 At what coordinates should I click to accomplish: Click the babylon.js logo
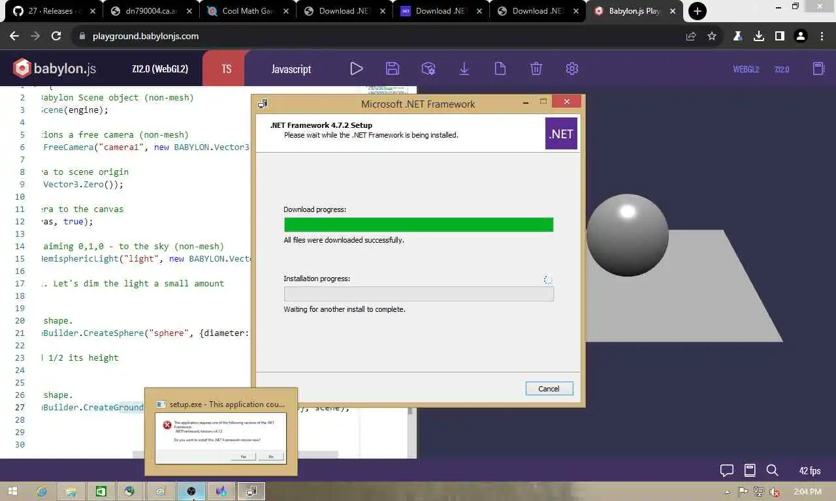[x=55, y=68]
